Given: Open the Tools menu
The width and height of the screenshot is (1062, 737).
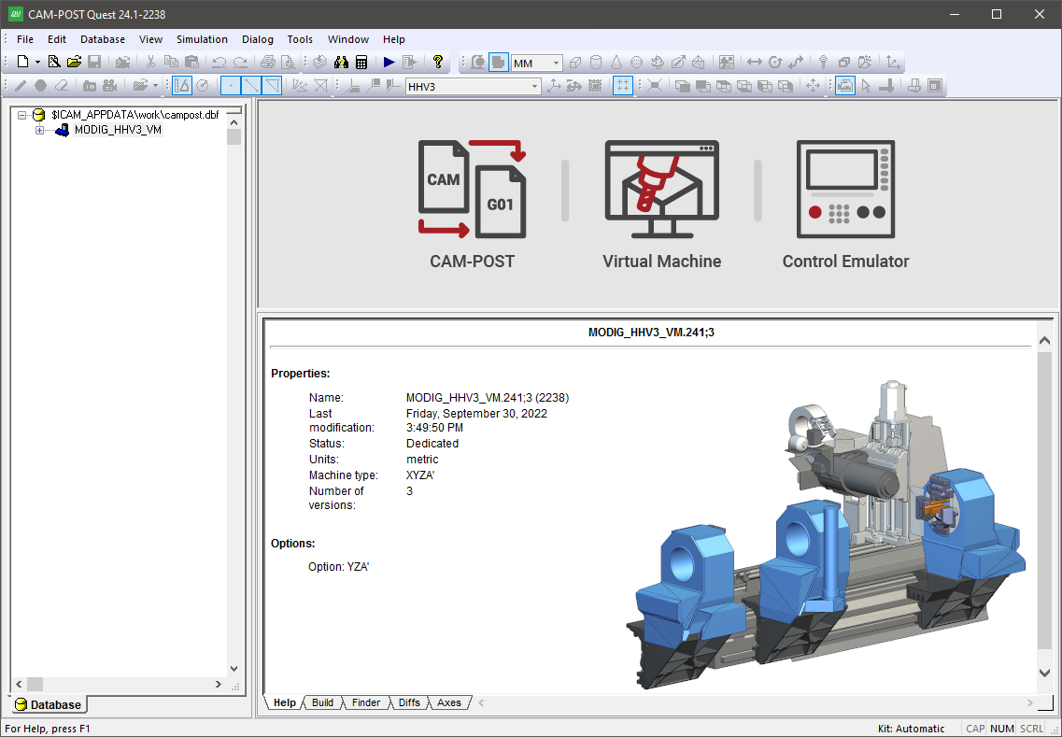Looking at the screenshot, I should tap(300, 39).
